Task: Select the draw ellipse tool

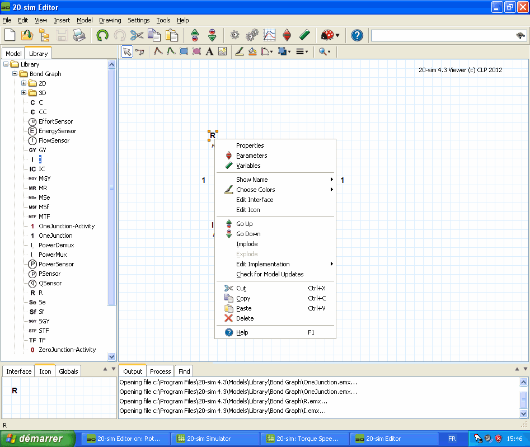Action: click(196, 51)
